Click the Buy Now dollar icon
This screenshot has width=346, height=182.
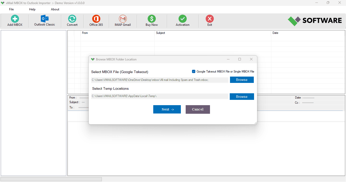151,19
